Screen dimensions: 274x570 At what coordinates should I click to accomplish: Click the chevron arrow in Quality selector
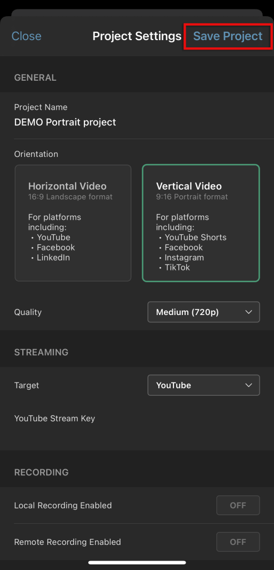pos(248,312)
